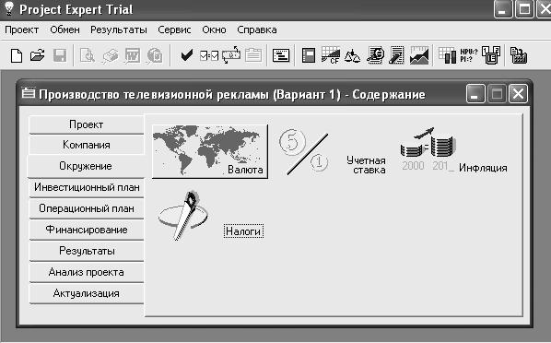Open the Окно menu
The width and height of the screenshot is (551, 343).
pos(214,30)
